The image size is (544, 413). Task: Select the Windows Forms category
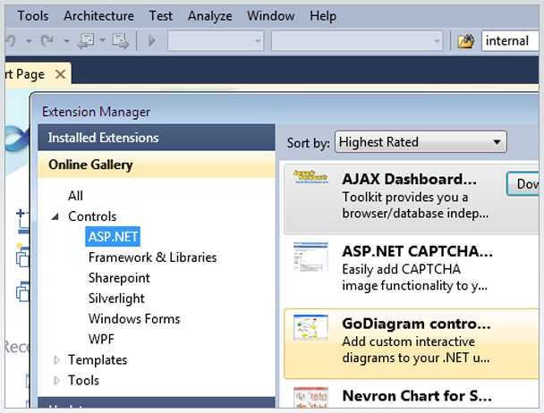click(134, 318)
